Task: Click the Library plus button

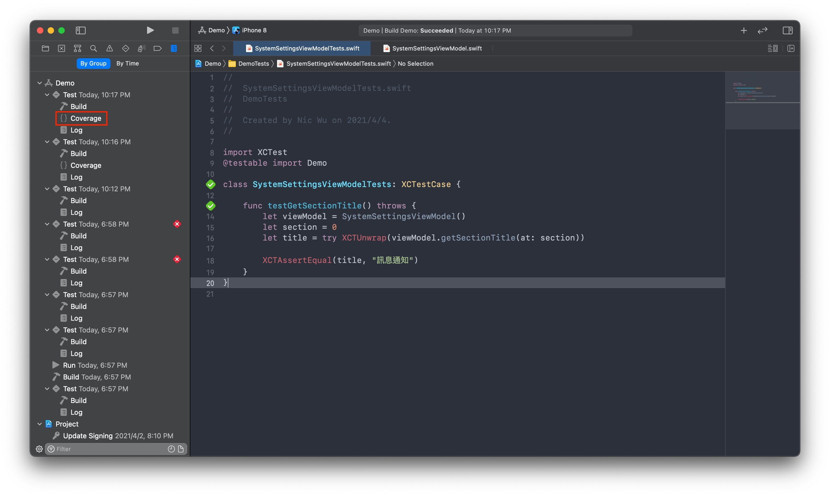Action: click(x=744, y=31)
